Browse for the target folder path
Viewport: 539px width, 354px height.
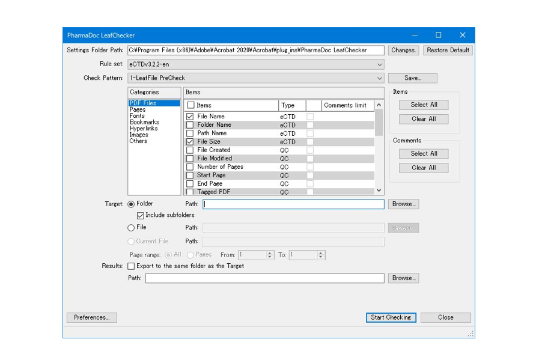[x=404, y=204]
